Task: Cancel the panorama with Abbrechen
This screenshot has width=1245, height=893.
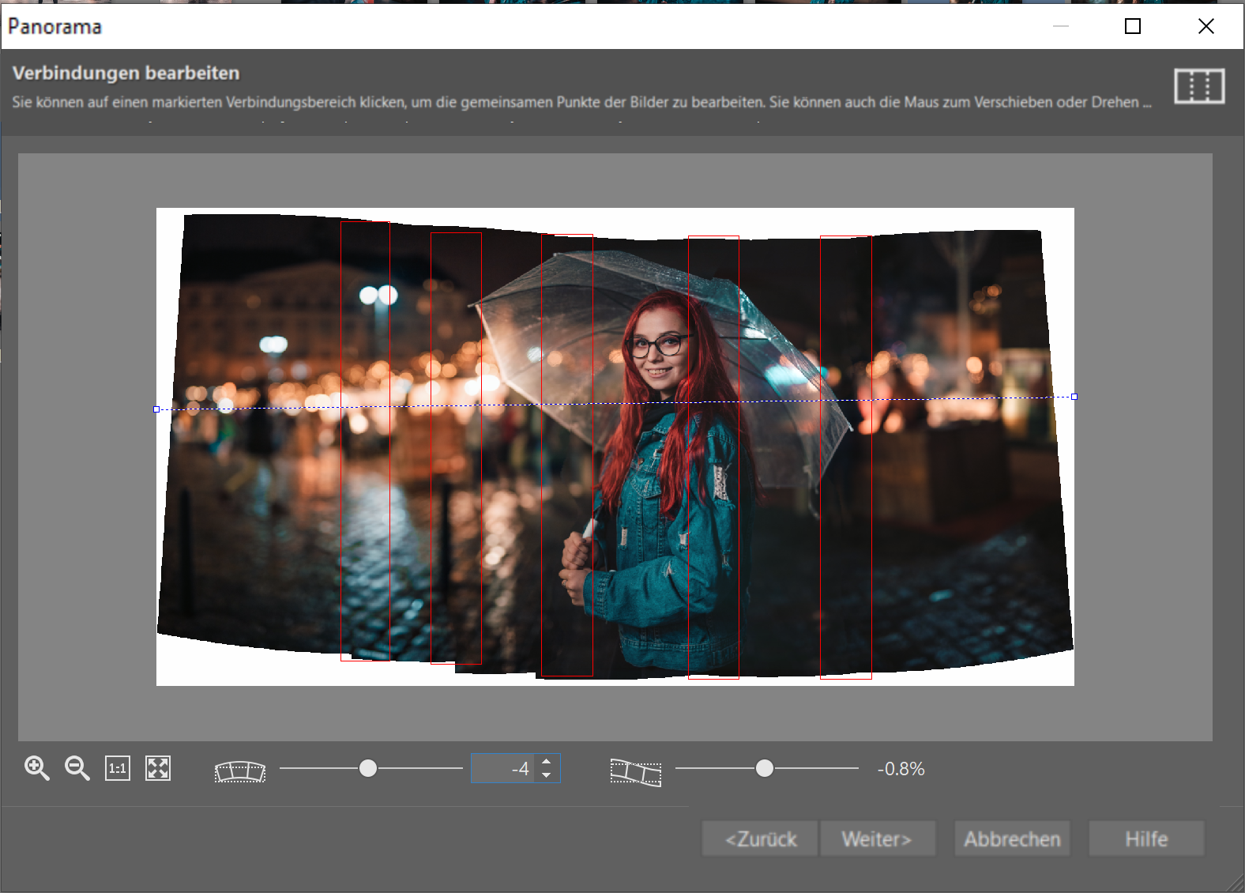Action: click(1012, 838)
